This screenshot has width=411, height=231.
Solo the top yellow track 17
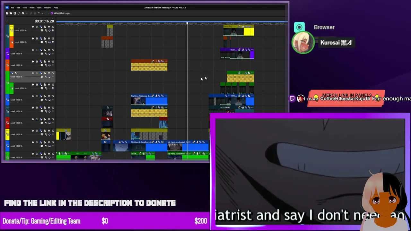pyautogui.click(x=53, y=27)
